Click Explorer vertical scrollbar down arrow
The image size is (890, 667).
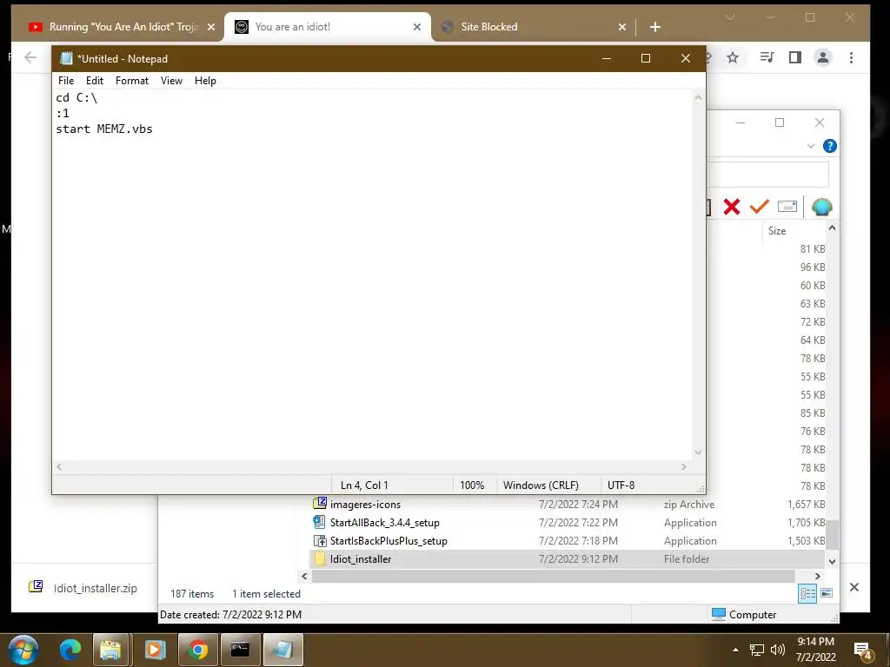pos(832,562)
